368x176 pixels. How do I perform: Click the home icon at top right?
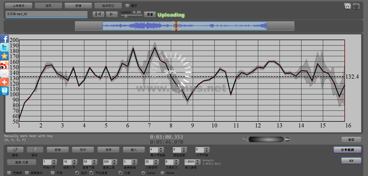tap(347, 6)
